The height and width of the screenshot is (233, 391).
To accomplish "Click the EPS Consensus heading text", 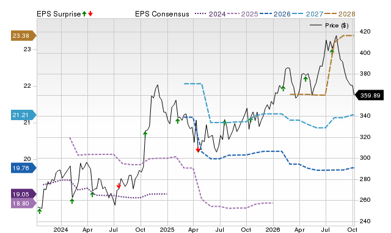I will point(162,14).
